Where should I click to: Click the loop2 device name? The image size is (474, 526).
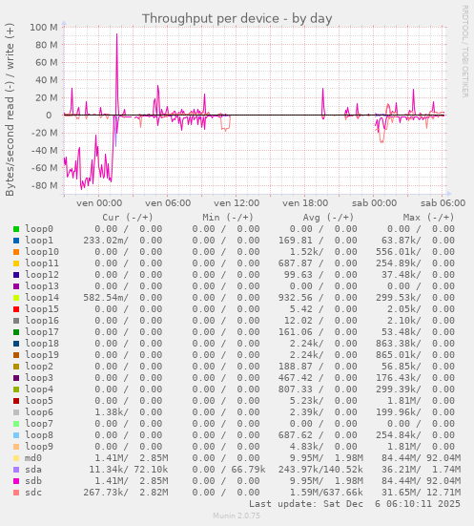(x=39, y=367)
